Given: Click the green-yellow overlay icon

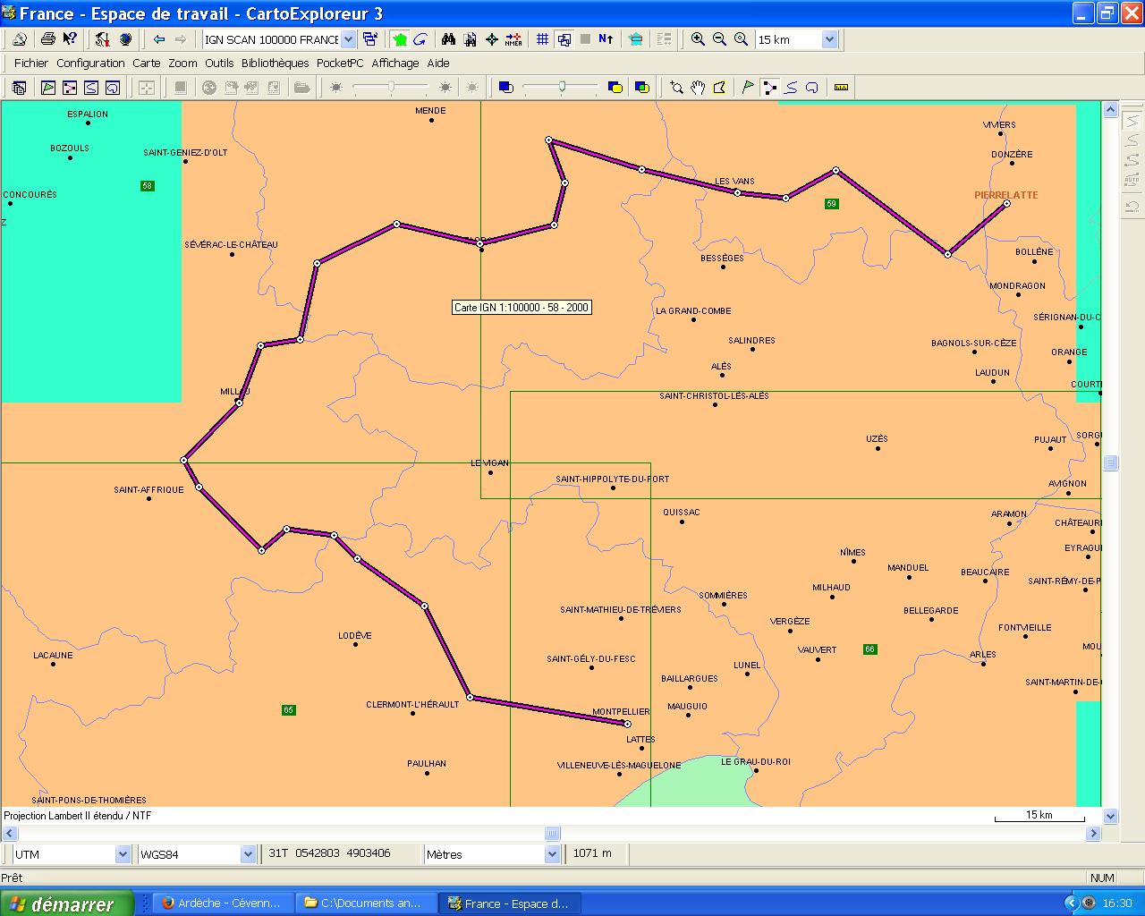Looking at the screenshot, I should click(x=641, y=88).
